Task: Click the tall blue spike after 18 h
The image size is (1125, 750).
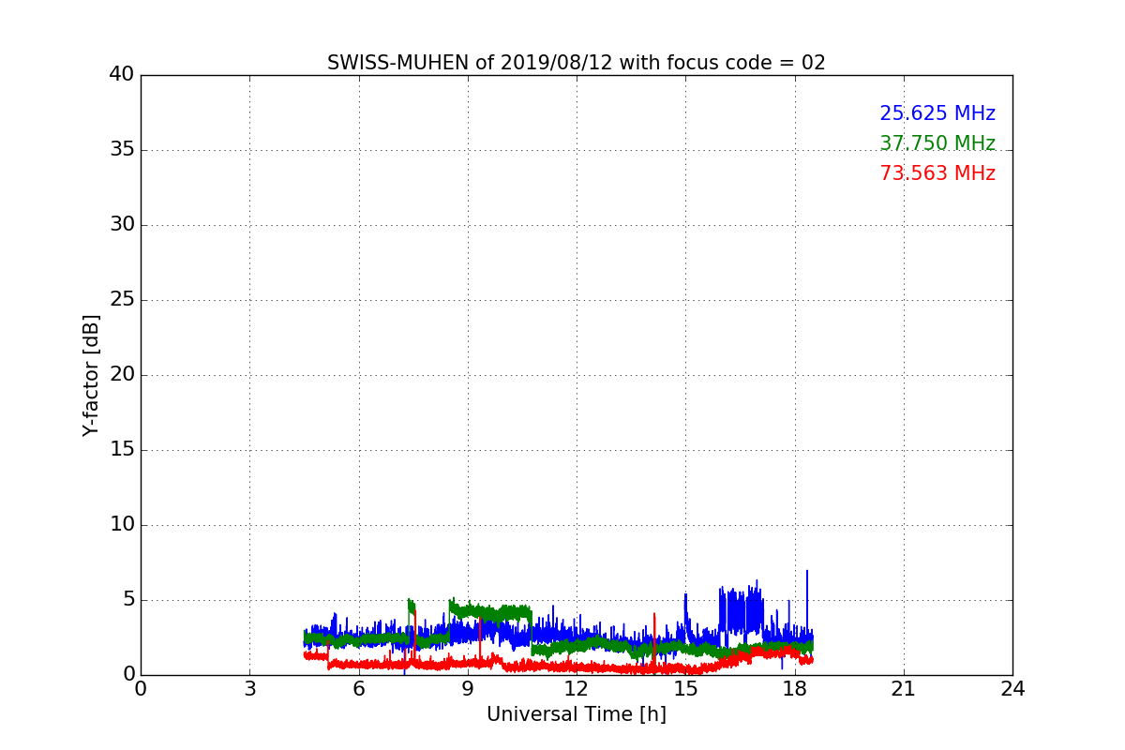Action: point(806,600)
